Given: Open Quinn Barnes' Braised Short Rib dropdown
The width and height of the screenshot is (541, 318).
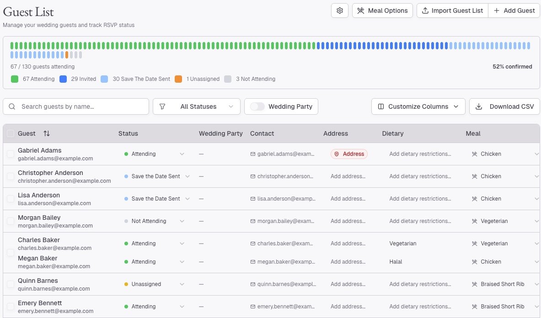Looking at the screenshot, I should tap(505, 284).
